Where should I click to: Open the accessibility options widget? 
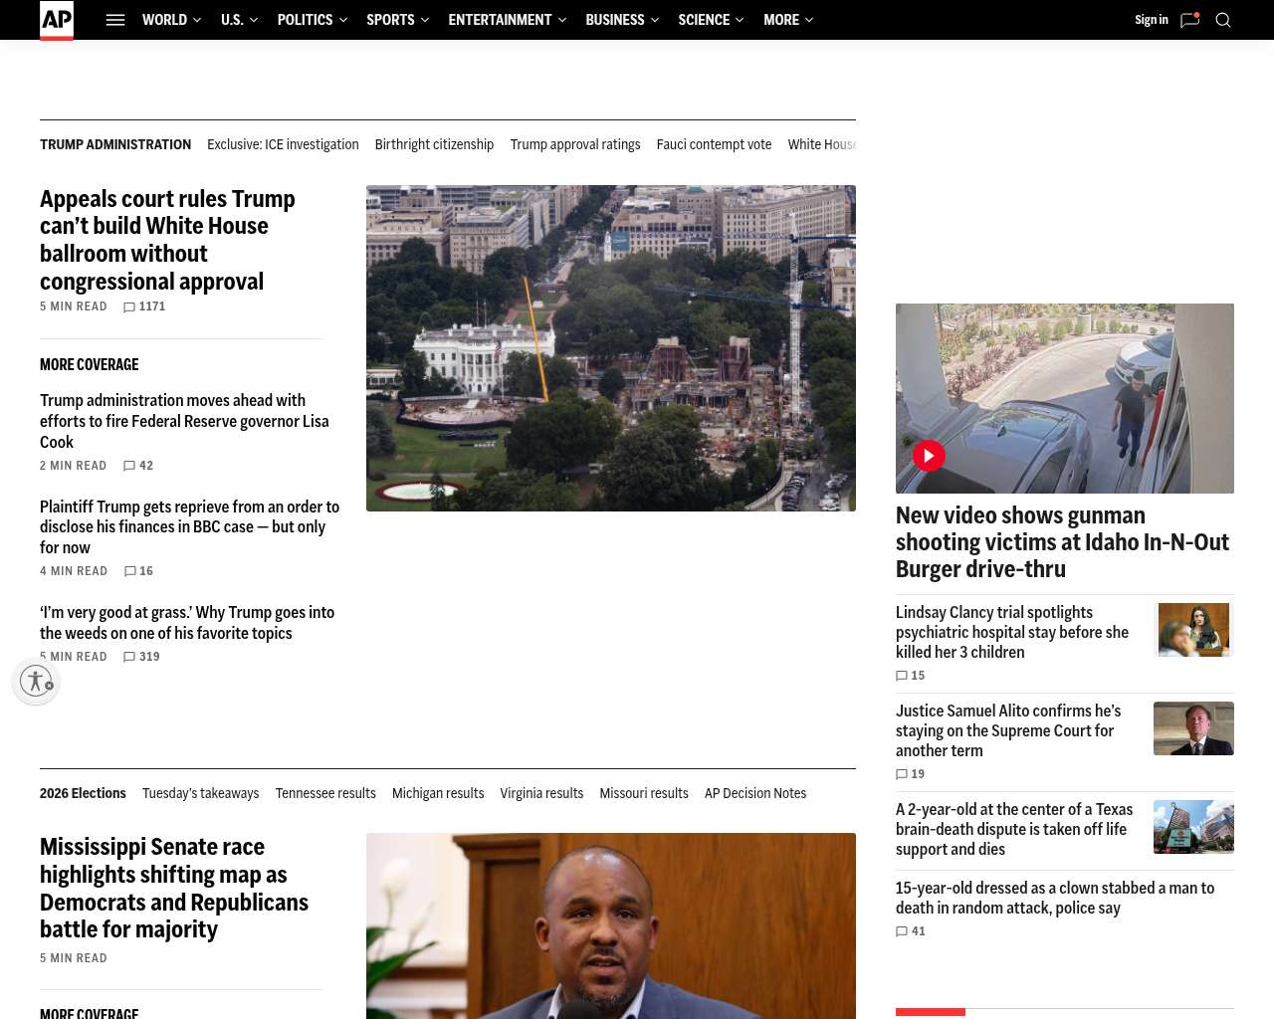(36, 681)
